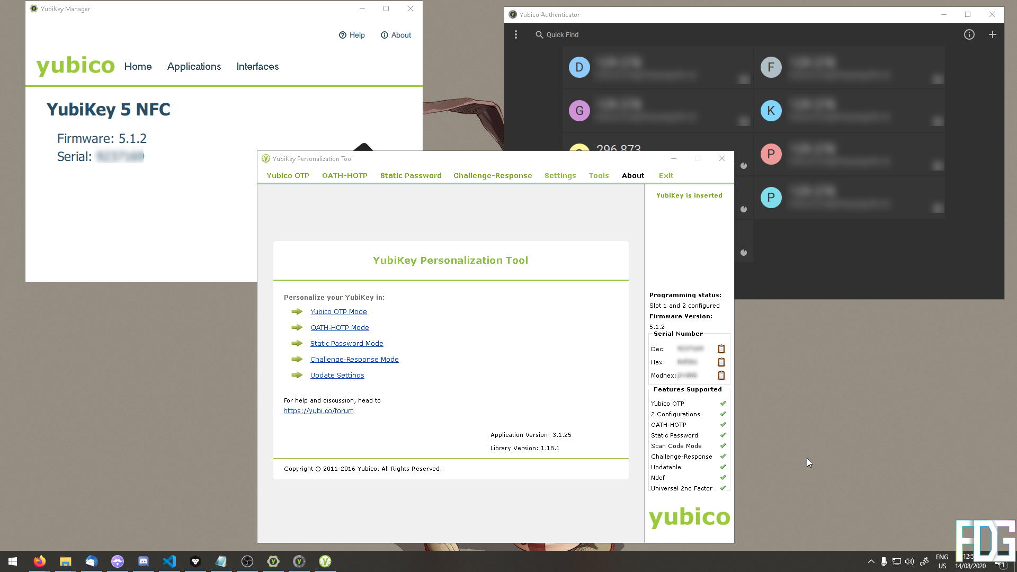This screenshot has height=572, width=1017.
Task: Open Yubico Authenticator info icon
Action: point(969,35)
